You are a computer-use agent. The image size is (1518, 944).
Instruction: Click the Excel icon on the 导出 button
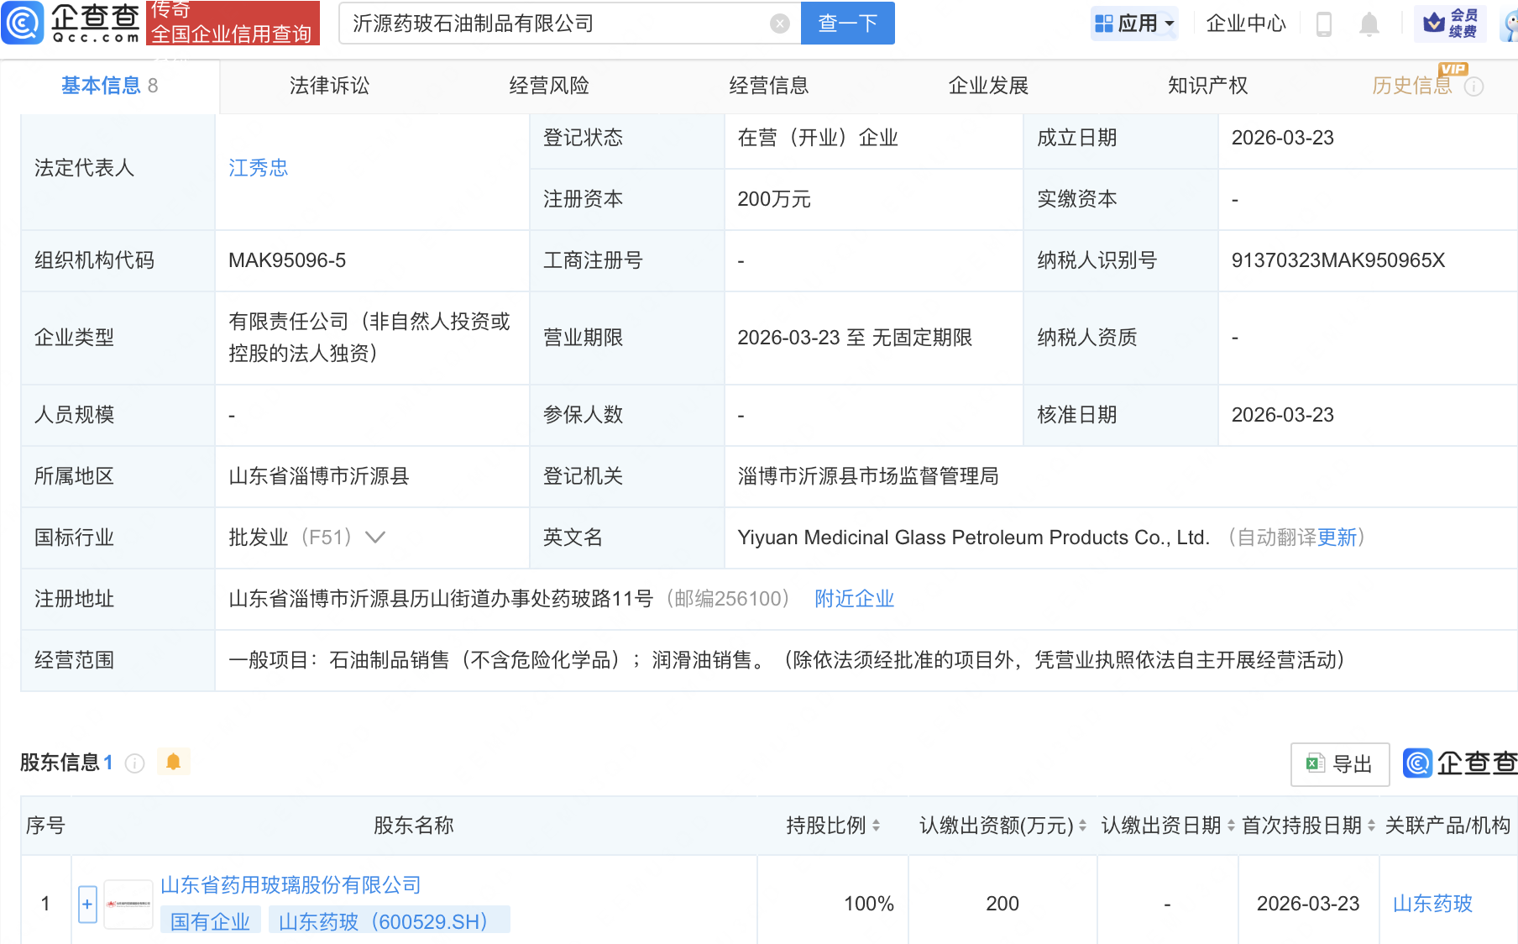pos(1315,763)
